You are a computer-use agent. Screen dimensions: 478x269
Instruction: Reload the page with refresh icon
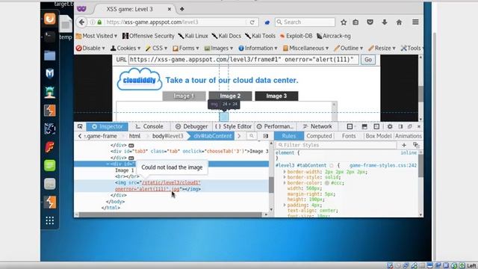(252, 22)
